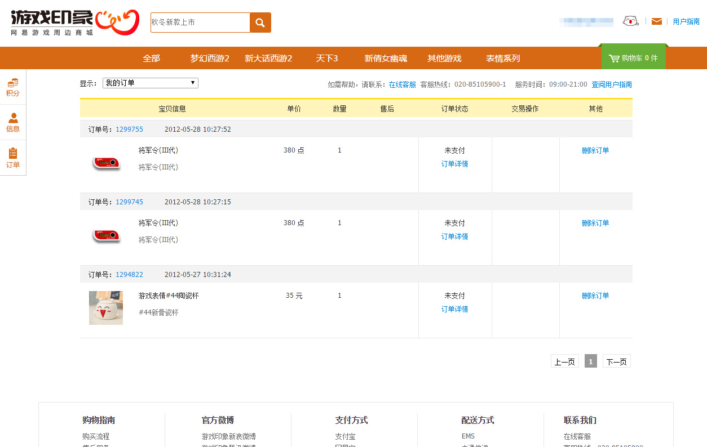Image resolution: width=707 pixels, height=447 pixels.
Task: Select the 其他游戏 navigation tab
Action: (444, 58)
